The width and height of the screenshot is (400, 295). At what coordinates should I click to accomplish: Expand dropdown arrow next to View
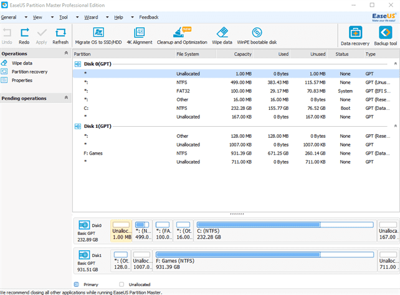coord(52,17)
